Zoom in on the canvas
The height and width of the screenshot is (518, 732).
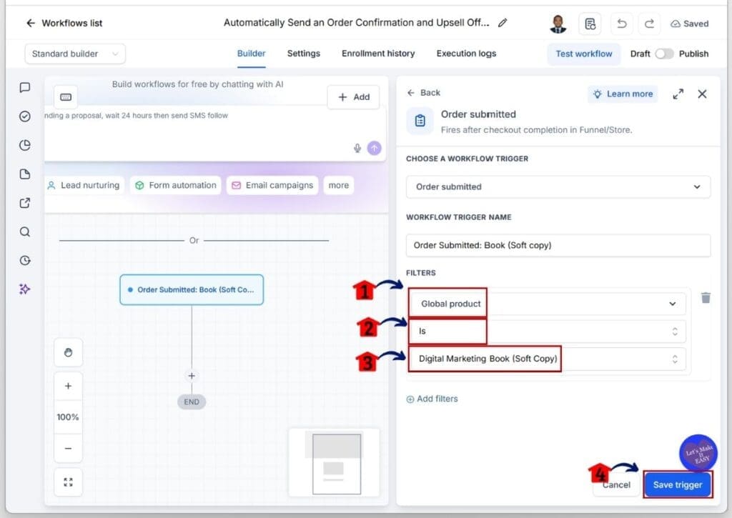pos(68,386)
